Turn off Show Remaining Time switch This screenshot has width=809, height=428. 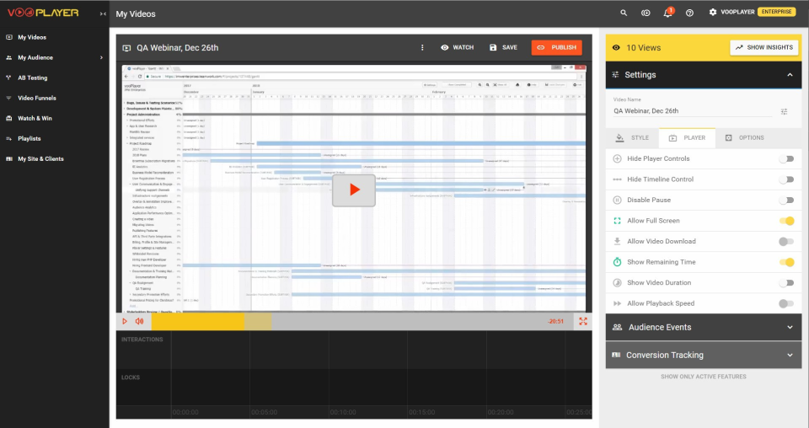point(786,262)
